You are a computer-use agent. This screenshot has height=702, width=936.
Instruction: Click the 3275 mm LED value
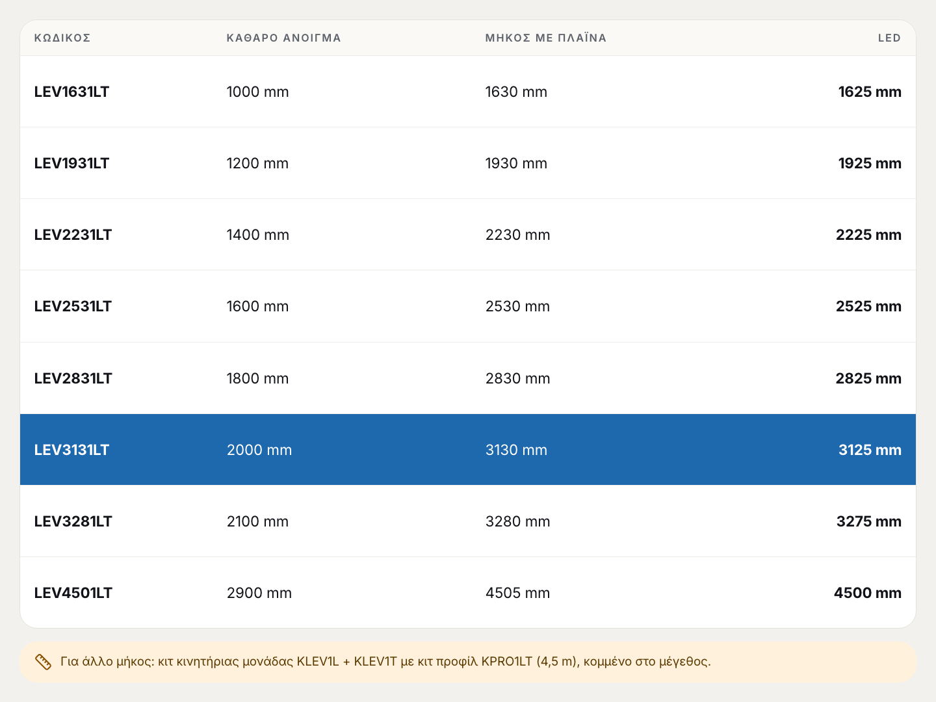click(869, 521)
